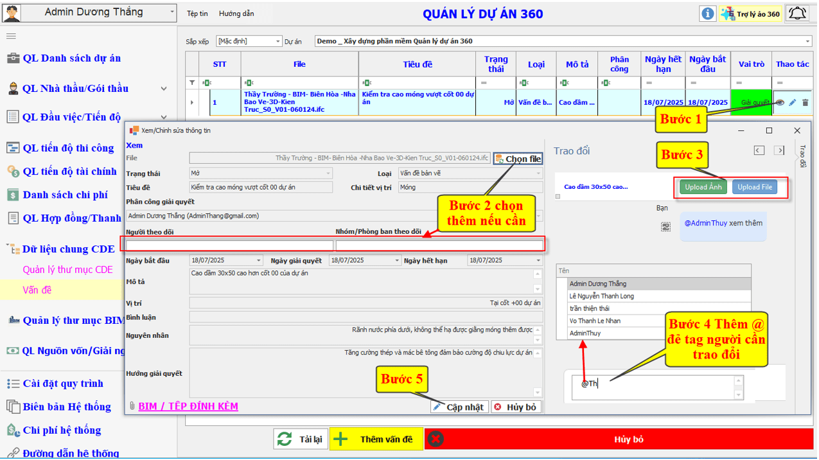
Task: Click the Người theo dõi input field
Action: click(x=230, y=245)
